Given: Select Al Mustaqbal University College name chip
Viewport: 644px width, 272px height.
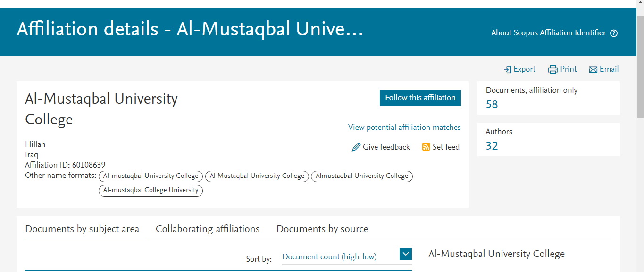Looking at the screenshot, I should (x=257, y=176).
